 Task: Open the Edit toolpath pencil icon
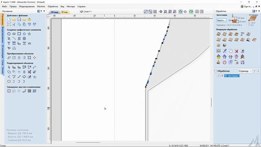(225, 51)
